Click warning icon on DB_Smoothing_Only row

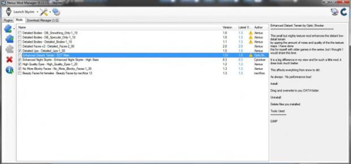[251, 33]
